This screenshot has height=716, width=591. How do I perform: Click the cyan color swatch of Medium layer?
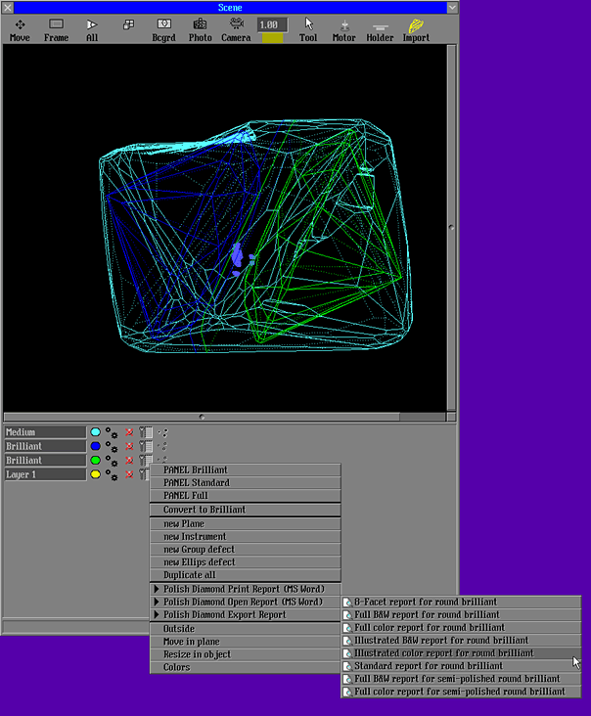tap(95, 432)
